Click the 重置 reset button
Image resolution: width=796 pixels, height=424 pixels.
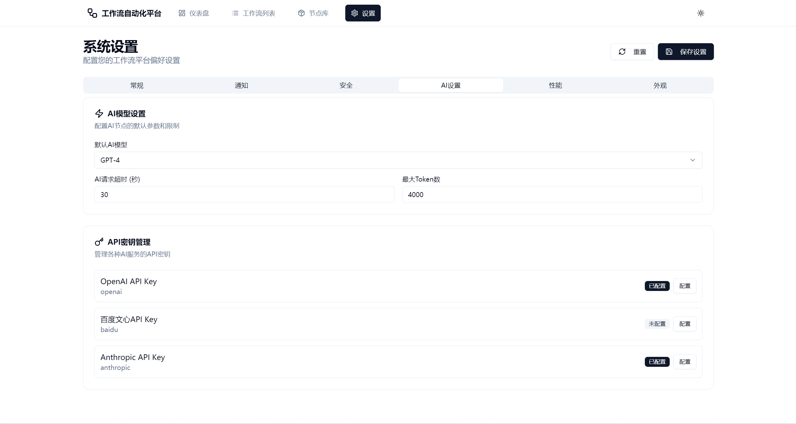pos(632,52)
